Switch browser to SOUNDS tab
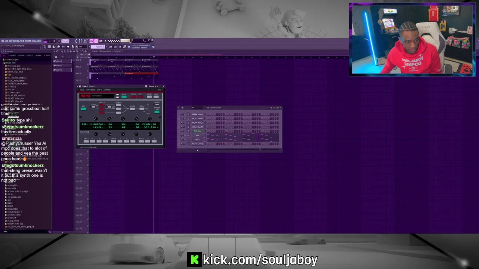The width and height of the screenshot is (479, 269). [x=38, y=55]
